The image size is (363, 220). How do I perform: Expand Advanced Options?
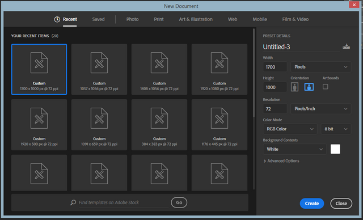[281, 161]
